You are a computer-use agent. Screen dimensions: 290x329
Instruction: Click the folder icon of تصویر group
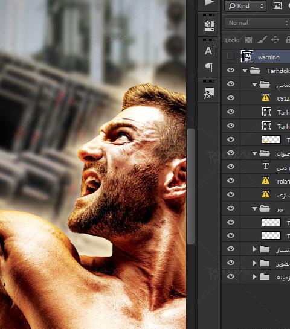(x=265, y=263)
